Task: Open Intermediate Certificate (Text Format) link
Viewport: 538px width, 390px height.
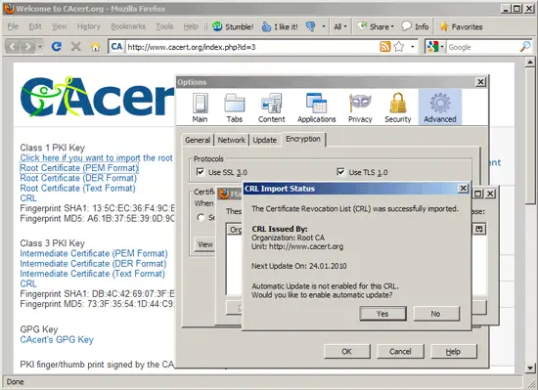Action: [x=92, y=274]
